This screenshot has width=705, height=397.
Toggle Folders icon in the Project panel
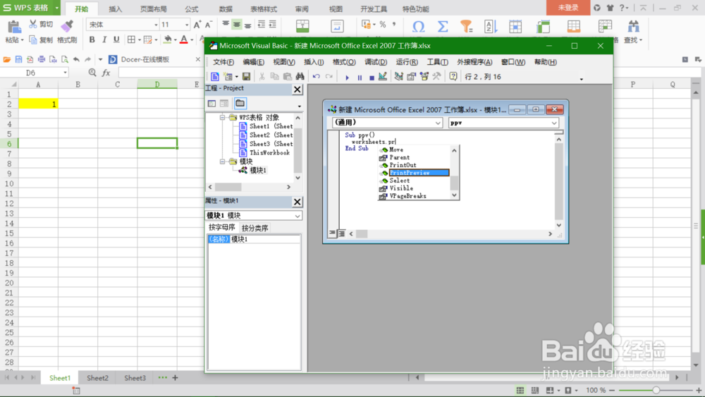click(x=240, y=104)
